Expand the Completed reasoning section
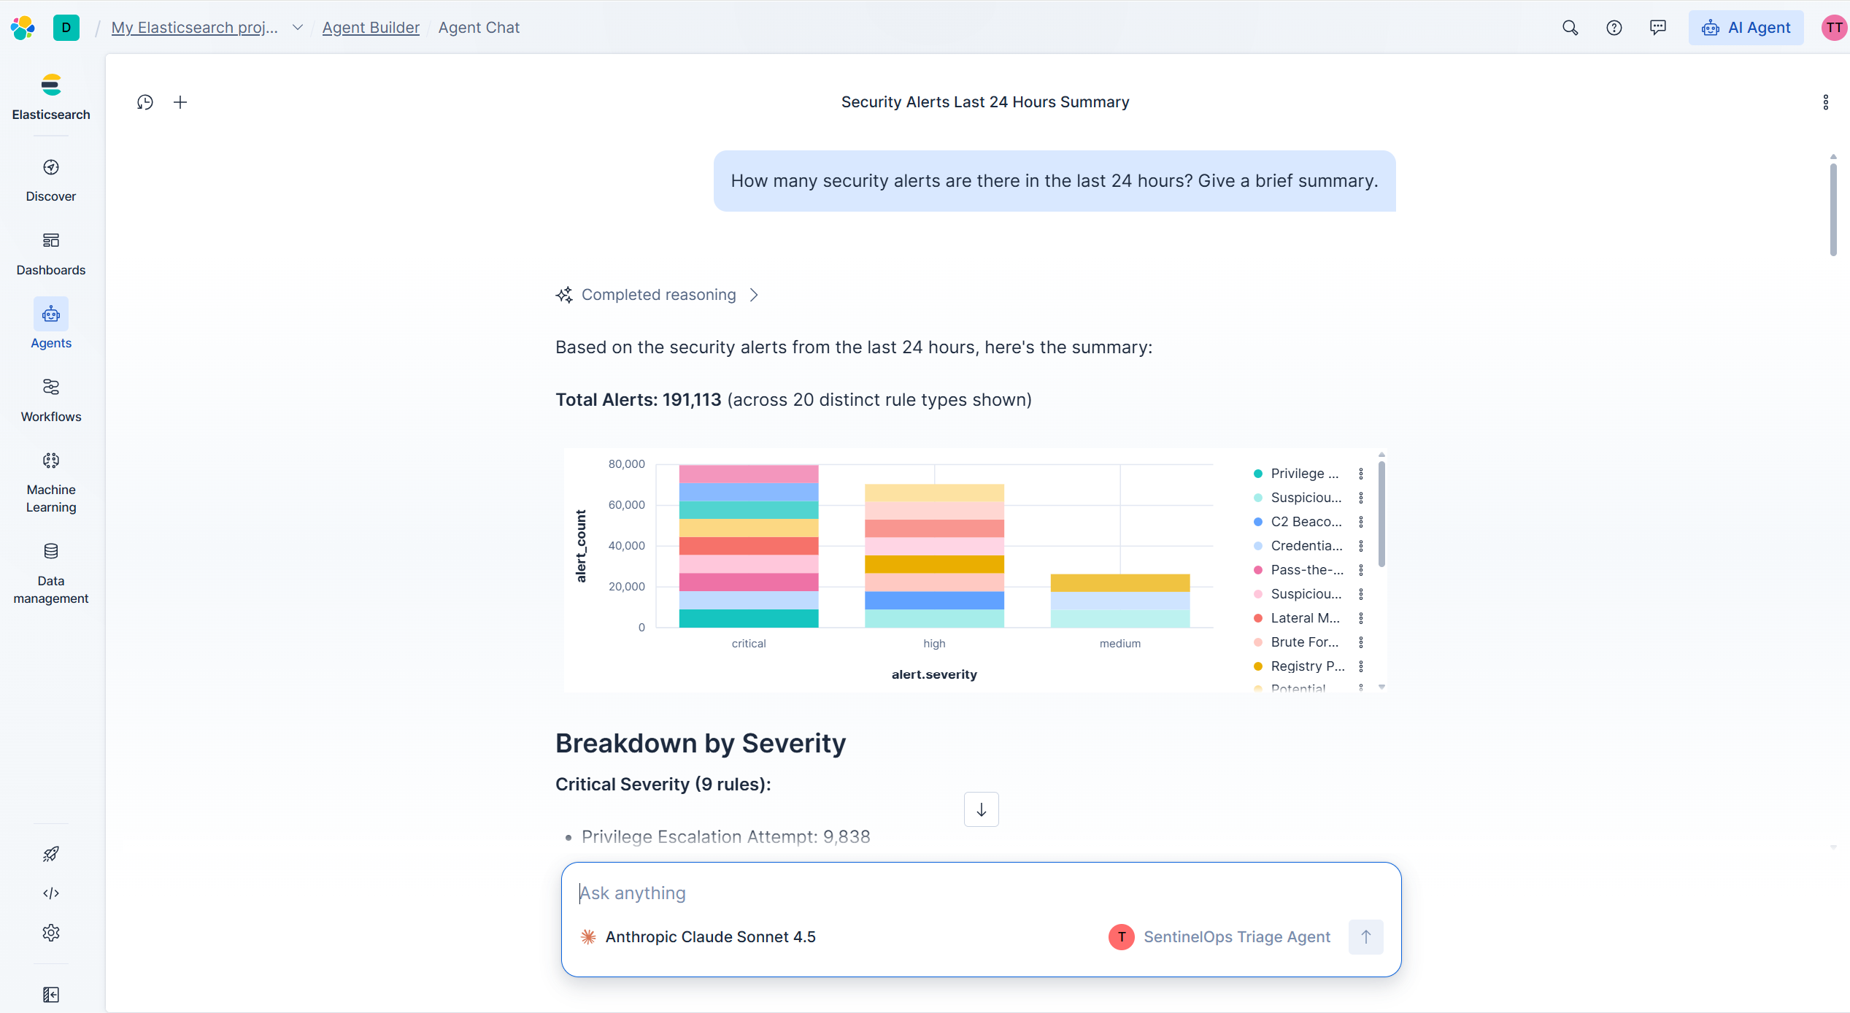This screenshot has width=1850, height=1013. [x=658, y=295]
